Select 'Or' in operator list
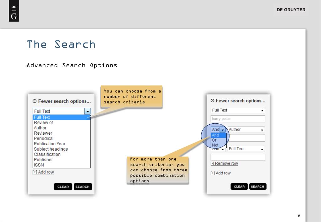Image resolution: width=321 pixels, height=222 pixels. pos(218,140)
